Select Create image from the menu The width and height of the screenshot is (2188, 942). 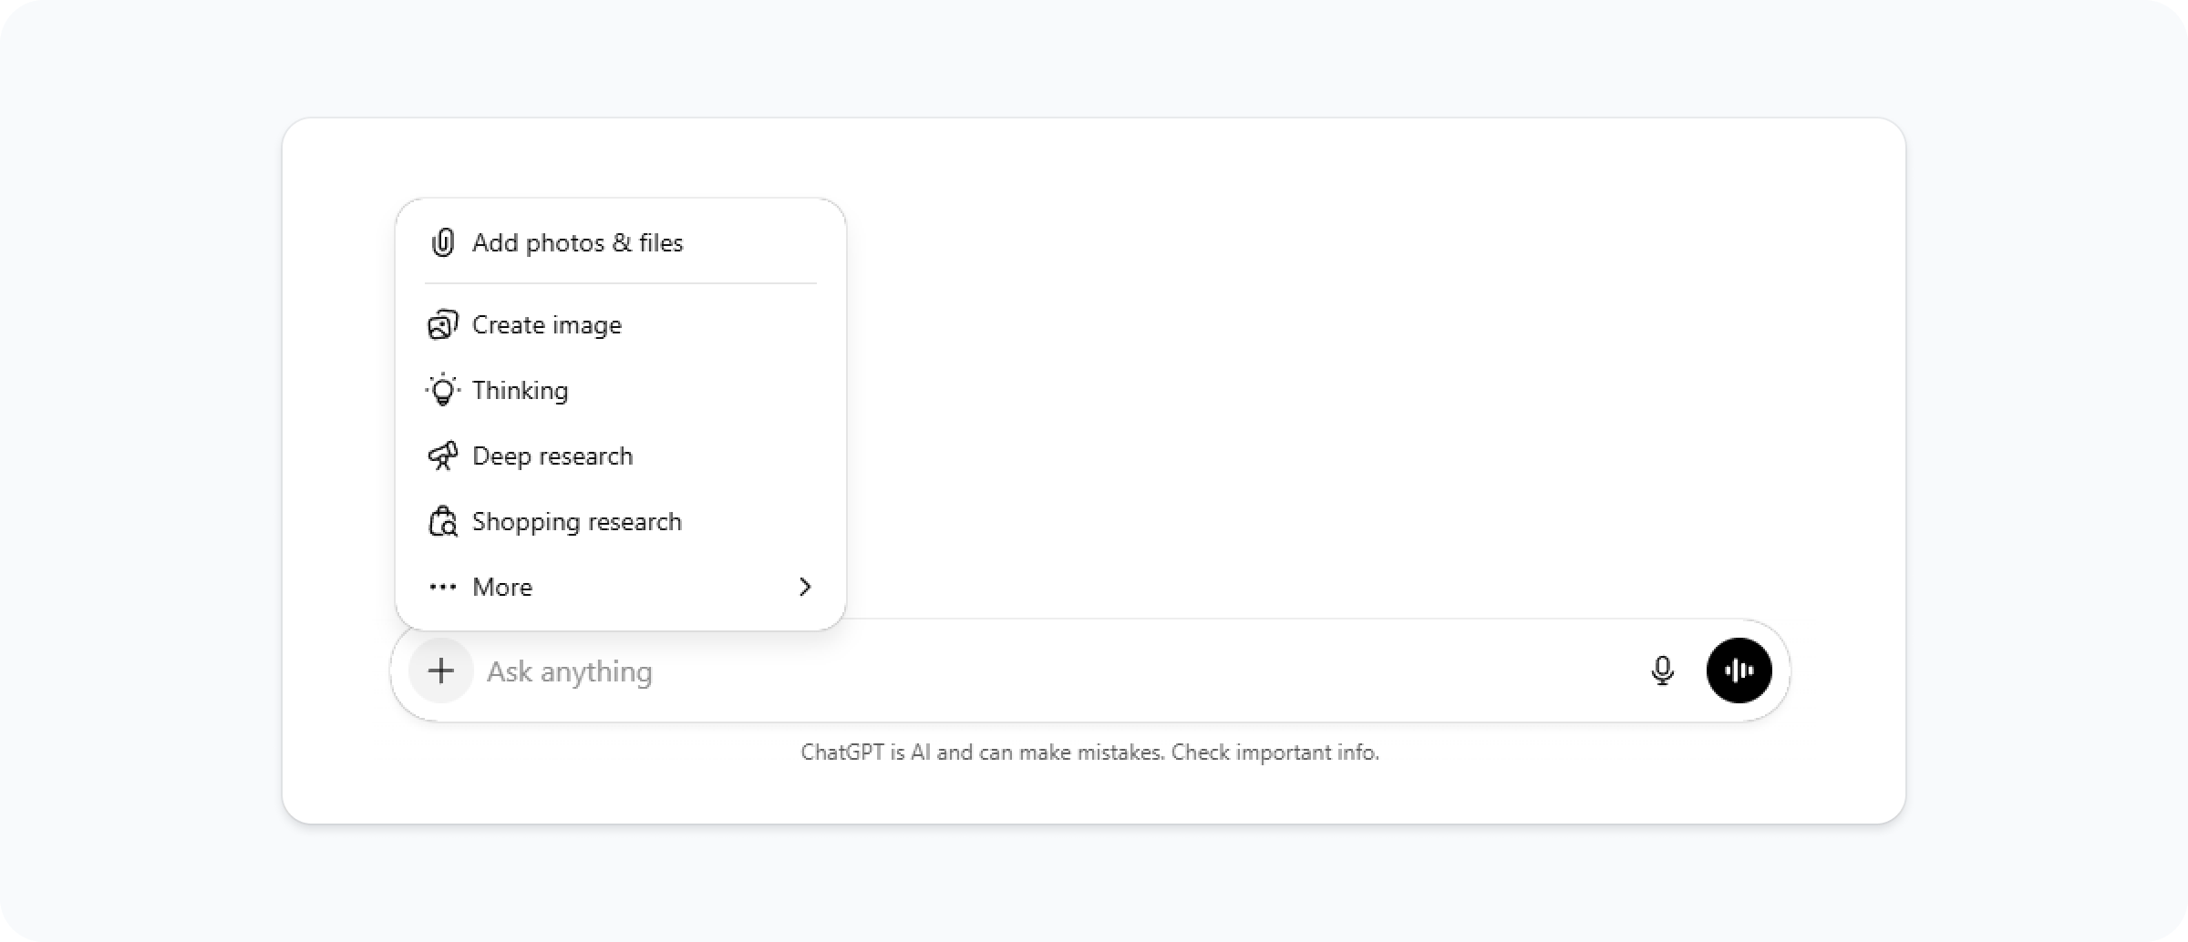coord(547,324)
